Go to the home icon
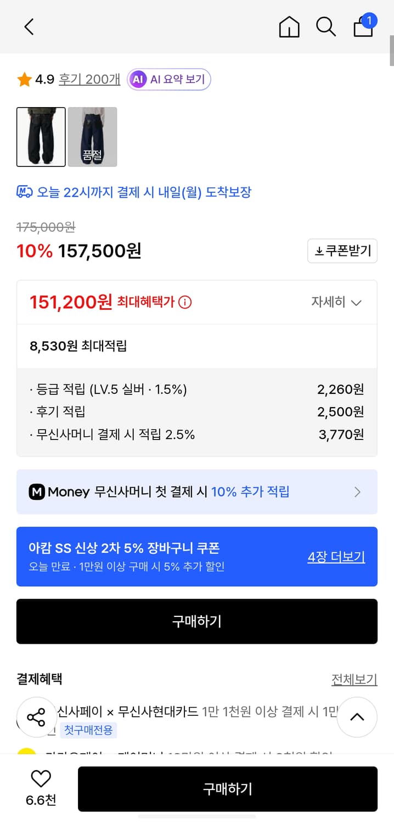 289,26
